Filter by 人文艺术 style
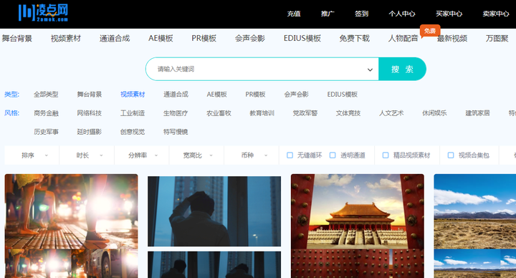The image size is (516, 278). (x=391, y=113)
